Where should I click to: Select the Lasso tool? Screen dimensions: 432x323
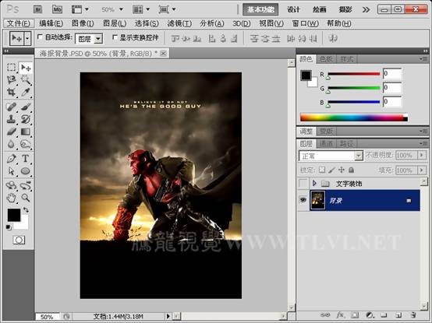click(x=11, y=79)
